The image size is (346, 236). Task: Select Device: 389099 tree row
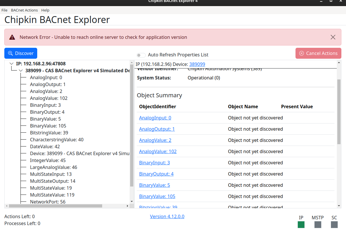(80, 153)
